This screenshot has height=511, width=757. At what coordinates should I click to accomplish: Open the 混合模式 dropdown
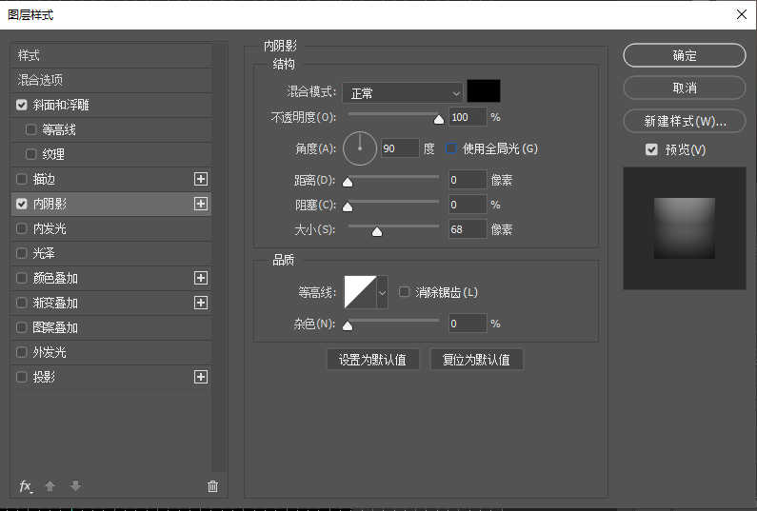[x=403, y=93]
